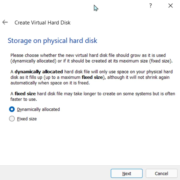Click the 'Please choose whether' intro paragraph

click(x=88, y=55)
